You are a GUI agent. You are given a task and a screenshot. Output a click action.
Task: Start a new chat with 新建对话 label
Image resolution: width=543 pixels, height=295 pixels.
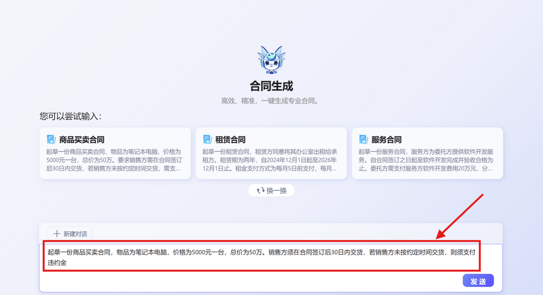(75, 234)
